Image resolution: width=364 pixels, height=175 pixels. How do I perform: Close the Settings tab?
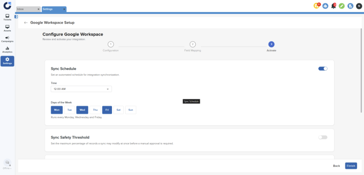click(64, 9)
